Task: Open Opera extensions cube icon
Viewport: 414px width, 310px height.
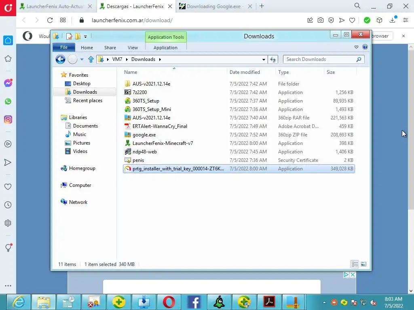Action: (x=379, y=20)
